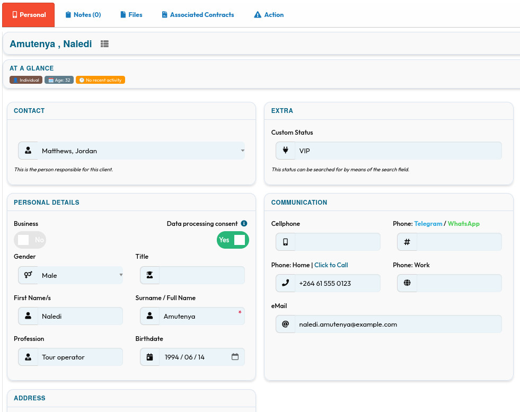Click the Age: 32 badge
The height and width of the screenshot is (412, 520).
[x=59, y=80]
